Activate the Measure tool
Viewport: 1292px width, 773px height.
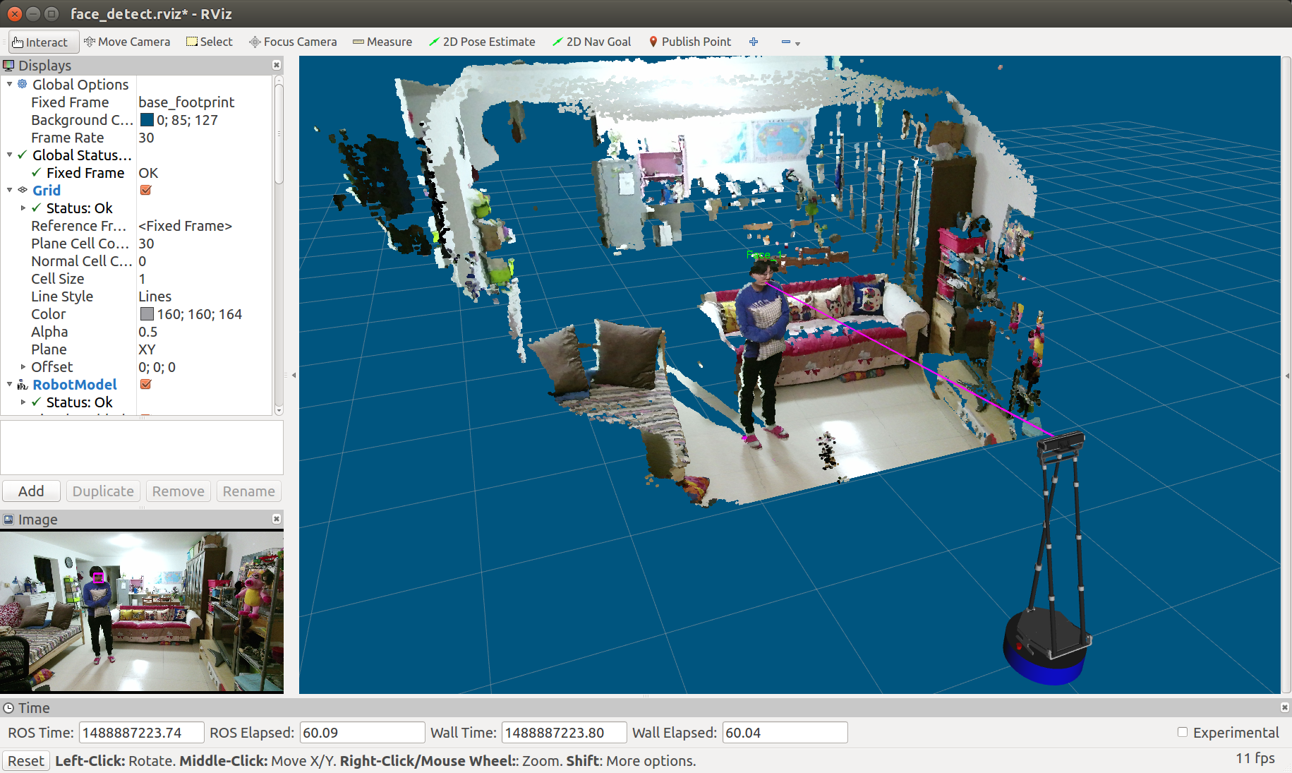[382, 42]
